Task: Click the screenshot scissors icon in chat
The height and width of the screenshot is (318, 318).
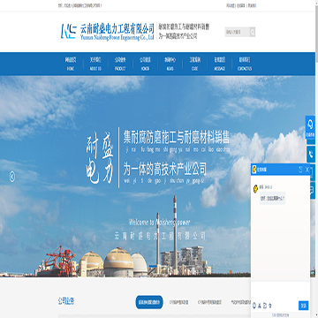Action: (x=260, y=306)
